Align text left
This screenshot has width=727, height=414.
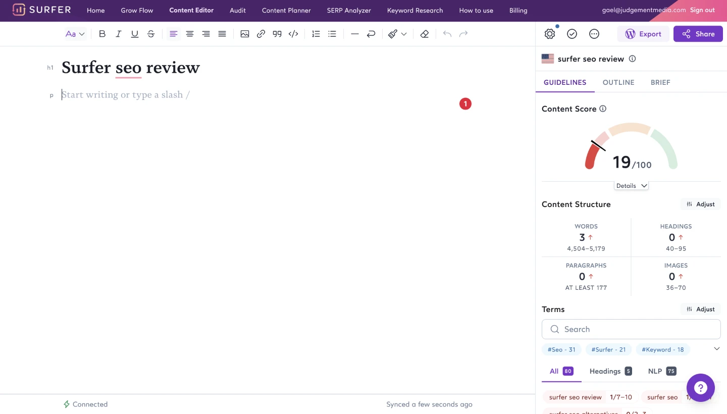174,34
